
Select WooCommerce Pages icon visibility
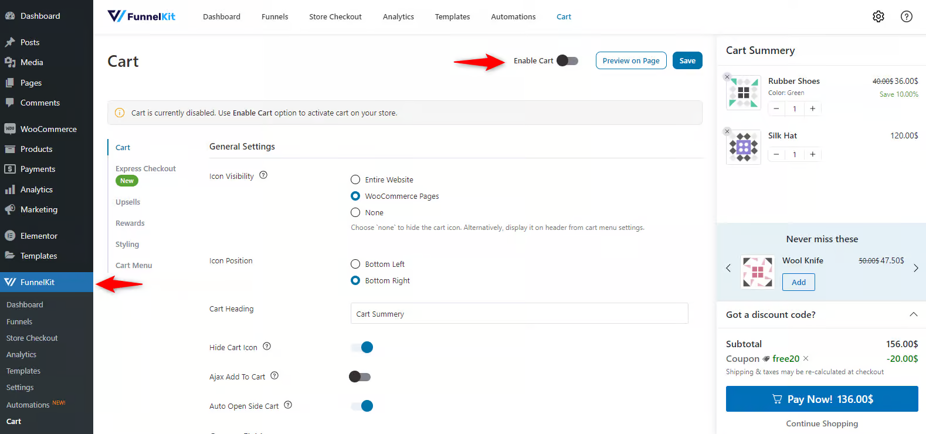(x=355, y=196)
